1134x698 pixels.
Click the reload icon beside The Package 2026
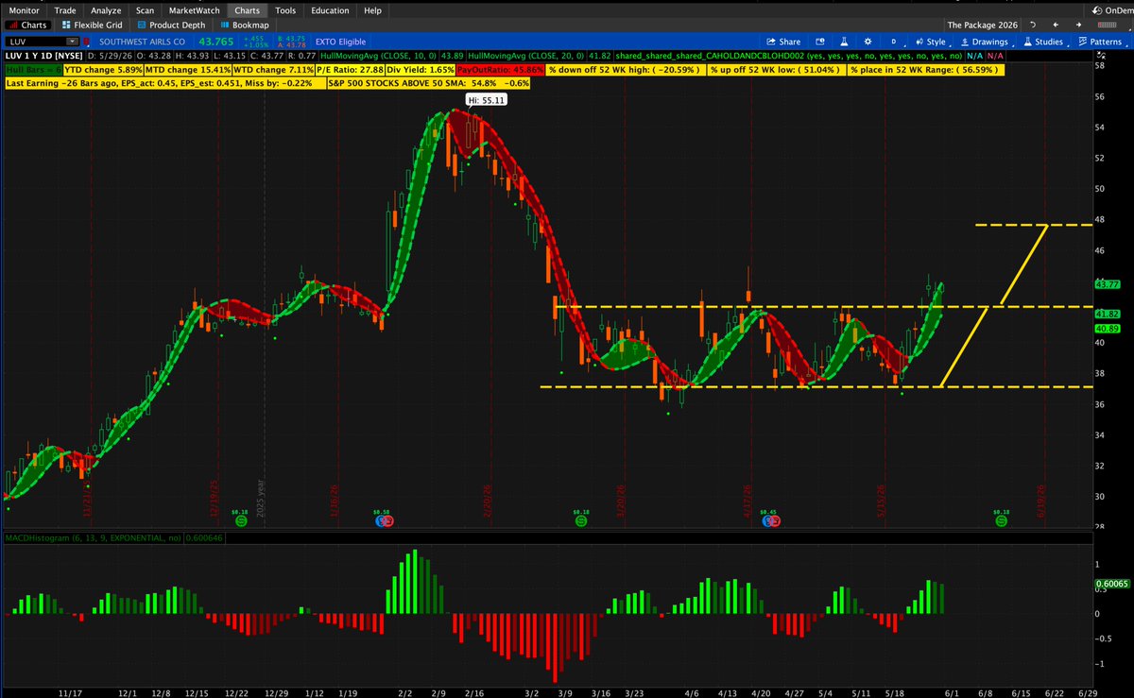click(1033, 25)
